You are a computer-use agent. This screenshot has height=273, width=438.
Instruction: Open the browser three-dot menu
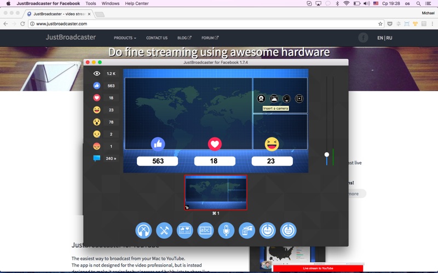pyautogui.click(x=433, y=23)
